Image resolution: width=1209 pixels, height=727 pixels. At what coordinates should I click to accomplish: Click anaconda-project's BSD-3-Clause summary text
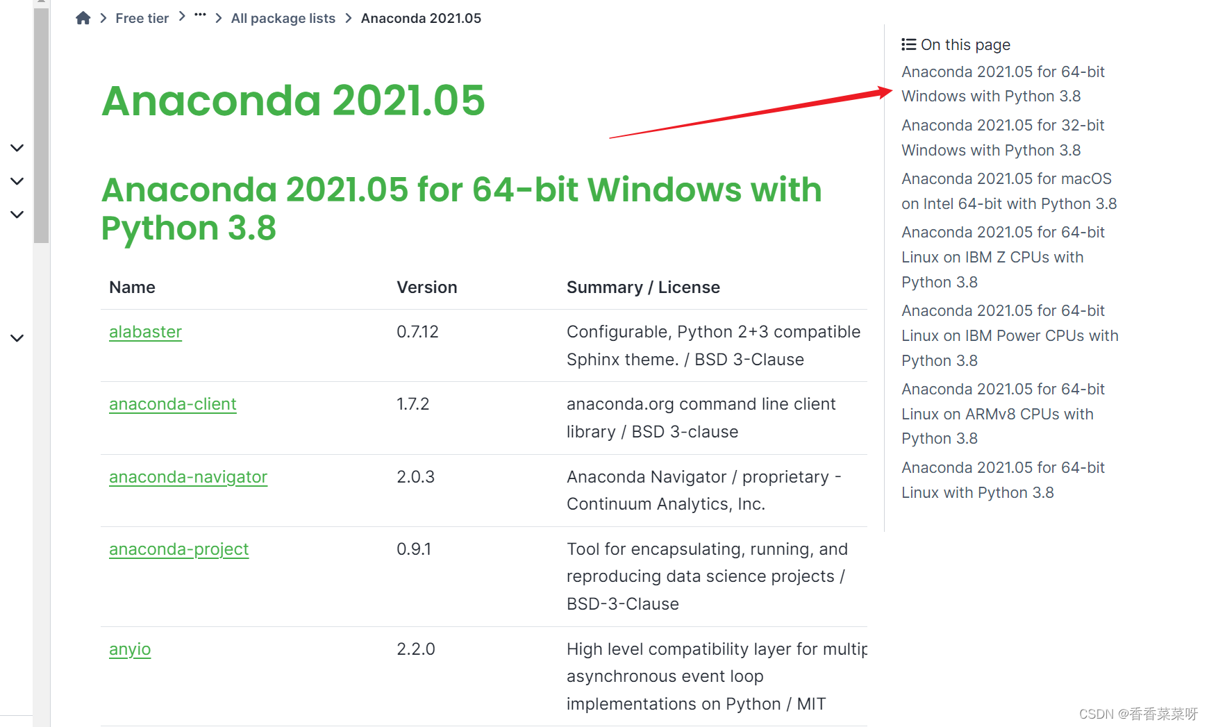click(707, 576)
